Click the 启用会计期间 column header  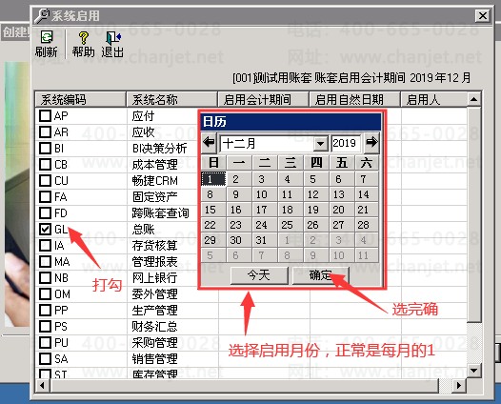(263, 99)
